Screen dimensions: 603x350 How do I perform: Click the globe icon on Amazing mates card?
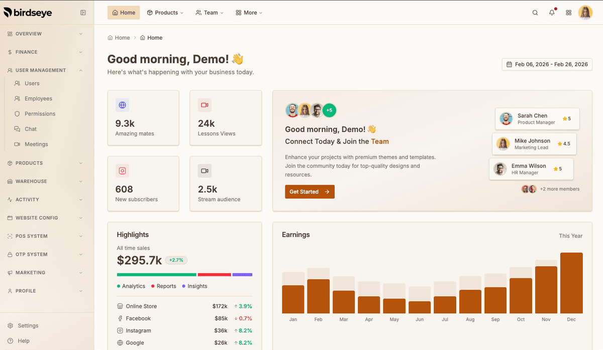(x=122, y=105)
